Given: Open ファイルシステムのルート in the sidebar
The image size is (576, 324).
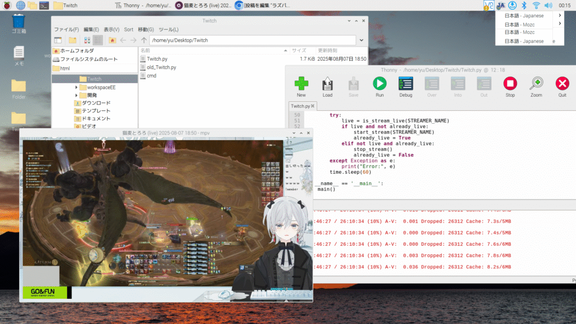Looking at the screenshot, I should pos(85,59).
